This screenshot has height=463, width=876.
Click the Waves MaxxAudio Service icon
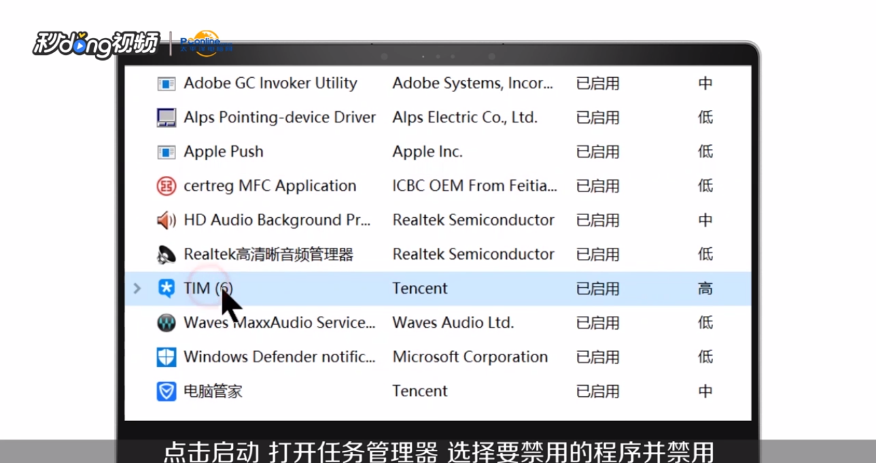pyautogui.click(x=167, y=322)
